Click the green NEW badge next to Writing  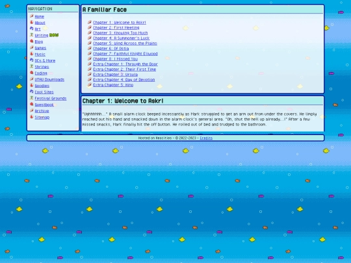pyautogui.click(x=54, y=35)
